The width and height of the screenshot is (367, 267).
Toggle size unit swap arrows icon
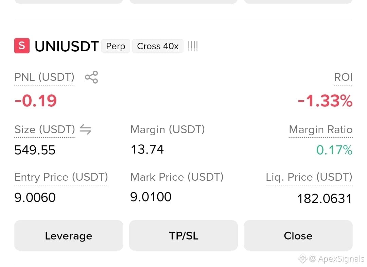pos(85,129)
